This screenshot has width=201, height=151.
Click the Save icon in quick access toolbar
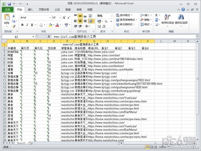pos(9,4)
